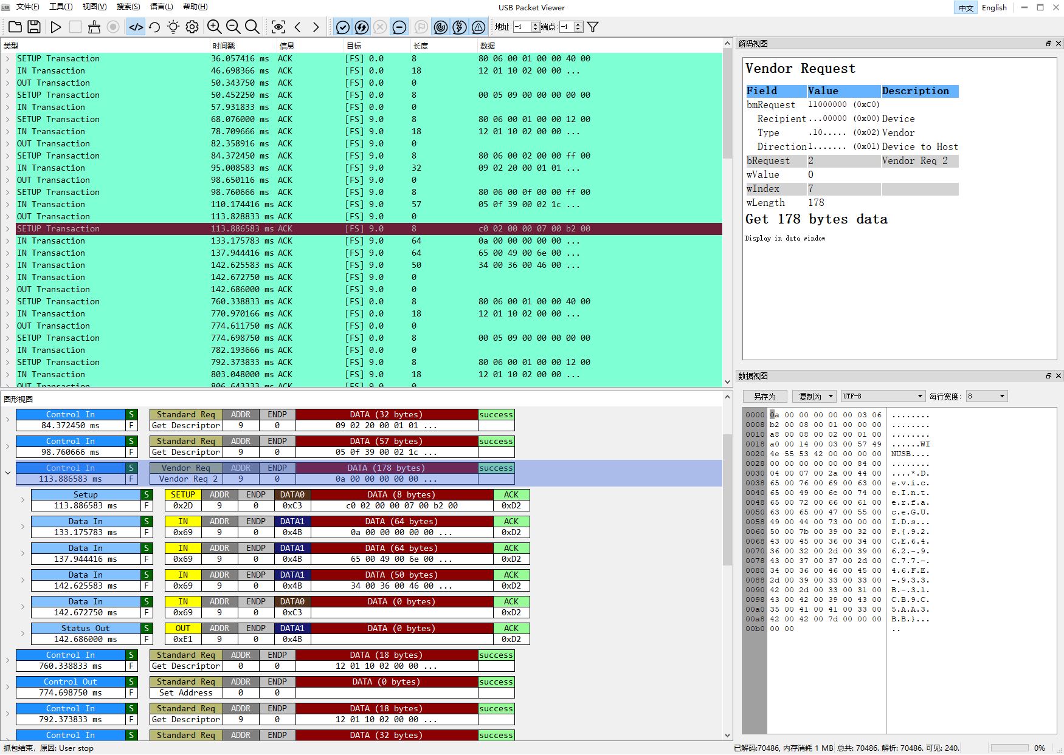Zoom in using the magnifier plus icon
This screenshot has width=1064, height=755.
pos(214,27)
